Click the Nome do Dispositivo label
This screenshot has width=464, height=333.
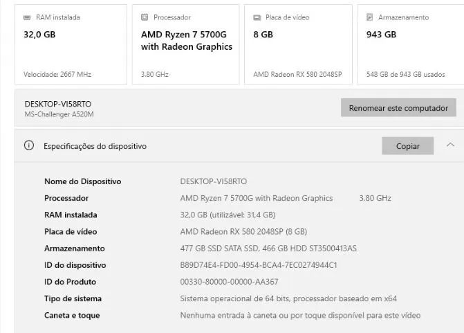point(82,181)
